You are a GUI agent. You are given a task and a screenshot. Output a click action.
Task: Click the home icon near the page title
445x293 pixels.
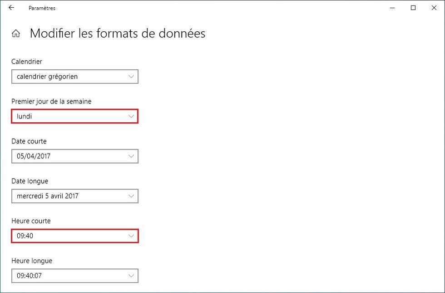click(x=16, y=33)
